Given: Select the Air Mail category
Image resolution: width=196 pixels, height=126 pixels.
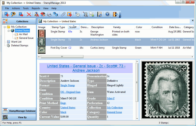Looking at the screenshot, I should coord(23,34).
